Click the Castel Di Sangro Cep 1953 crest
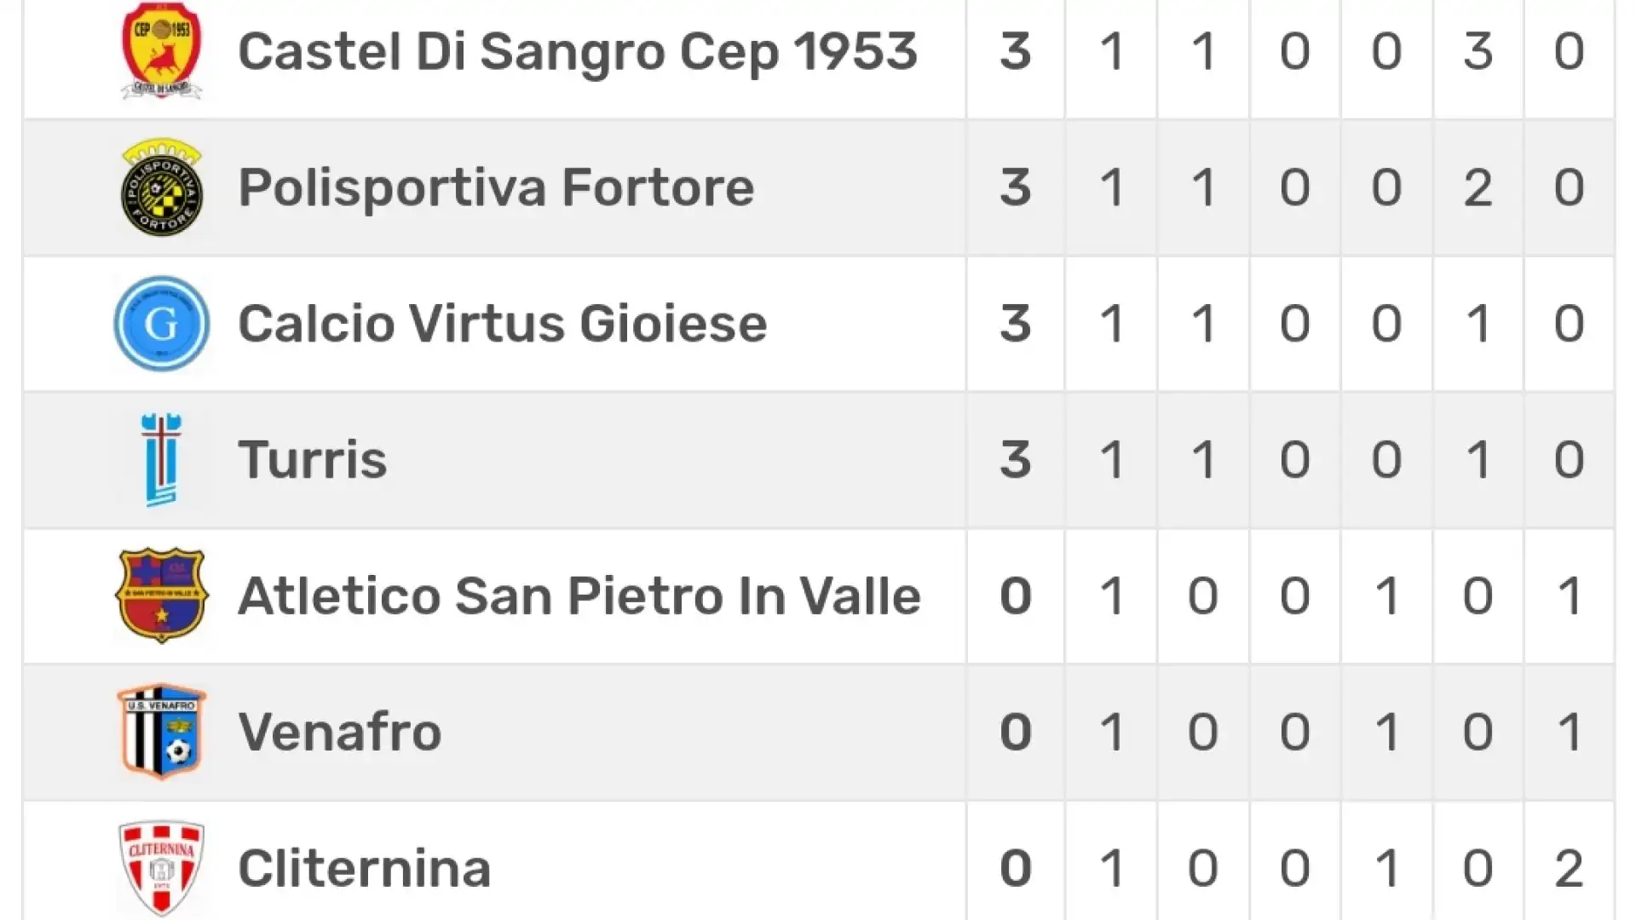Viewport: 1636px width, 920px height. 162,51
